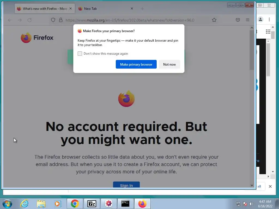This screenshot has width=279, height=209.
Task: Click Firefox icon in taskbar
Action: pos(142,204)
